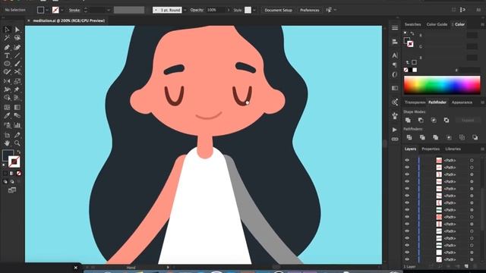Pick the Scissors tool

click(17, 72)
